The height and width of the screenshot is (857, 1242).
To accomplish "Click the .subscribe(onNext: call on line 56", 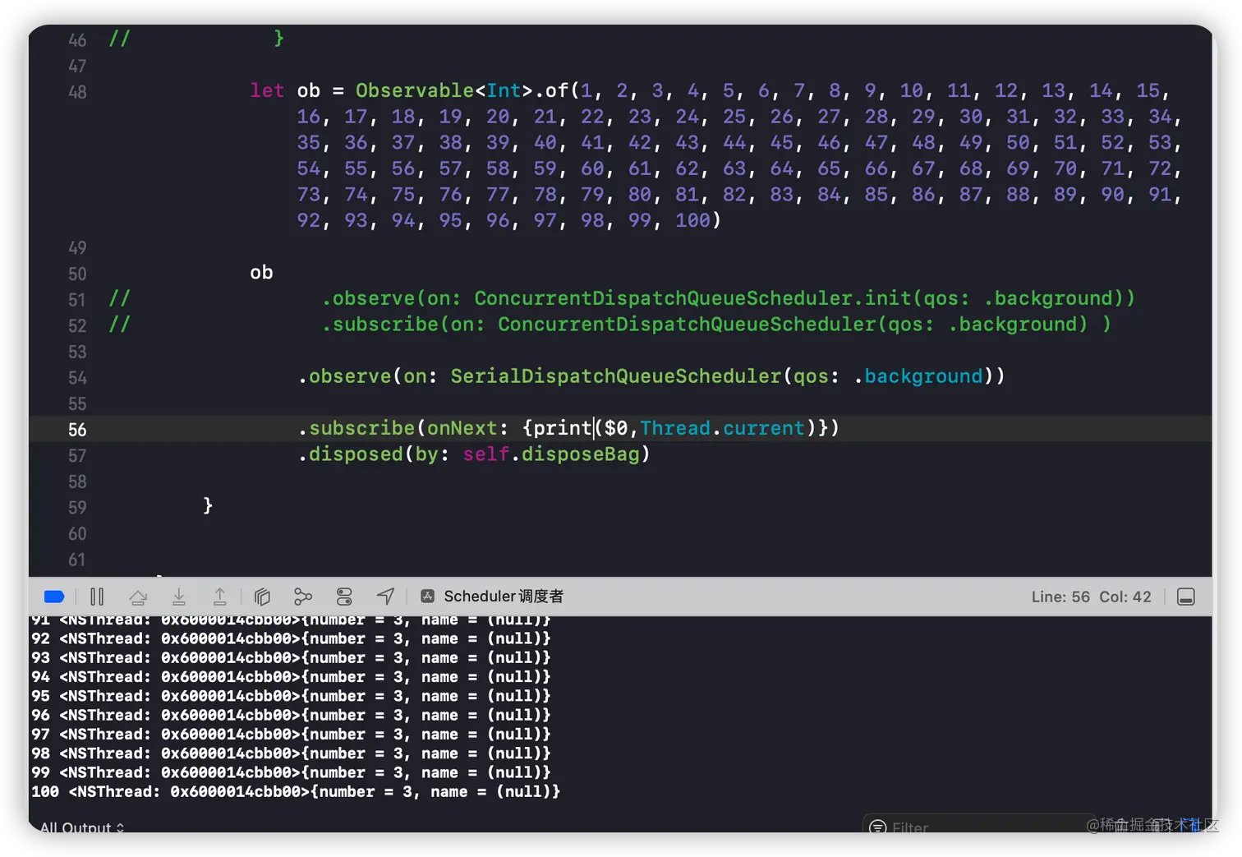I will click(402, 428).
